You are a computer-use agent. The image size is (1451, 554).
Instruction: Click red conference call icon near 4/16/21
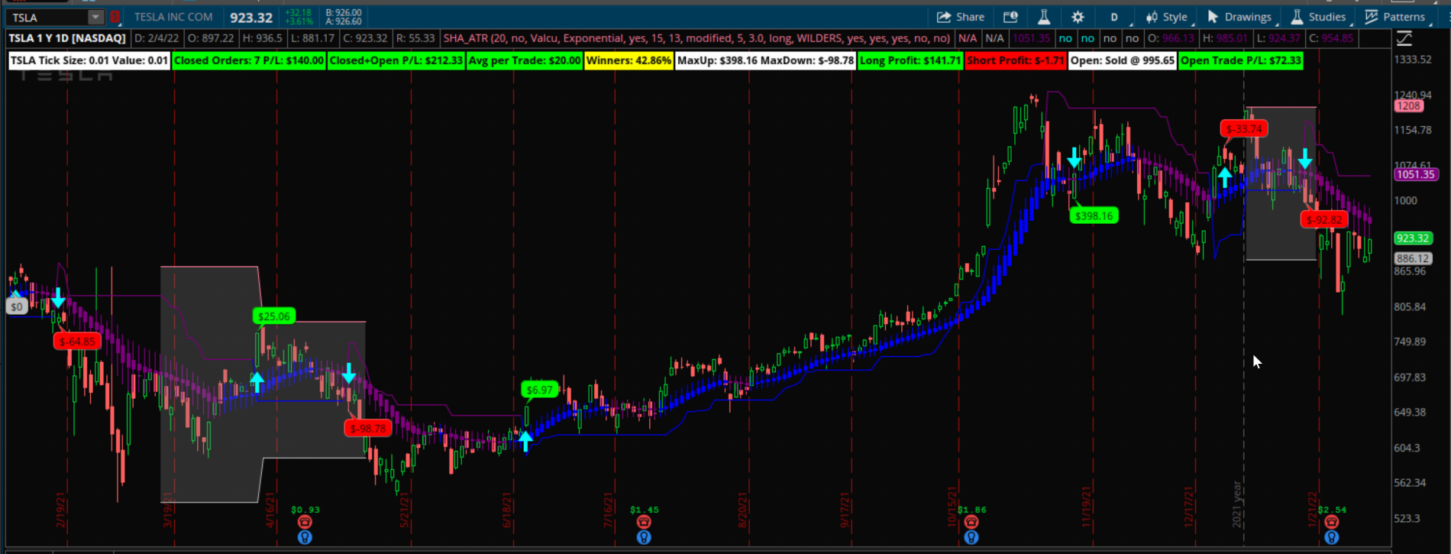tap(305, 522)
